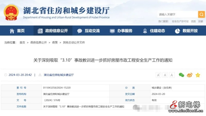Click the 文号 label cell

tap(21, 100)
